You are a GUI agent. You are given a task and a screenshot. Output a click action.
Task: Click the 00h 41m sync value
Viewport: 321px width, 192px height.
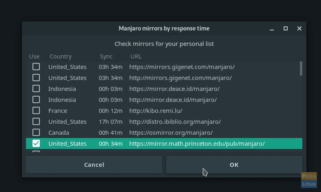click(x=111, y=132)
